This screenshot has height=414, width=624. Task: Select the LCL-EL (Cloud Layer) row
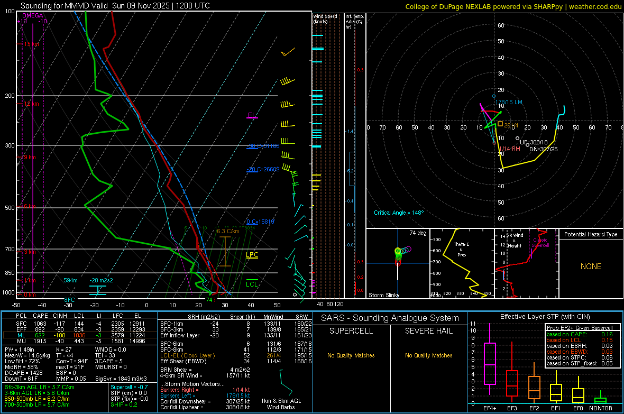pyautogui.click(x=235, y=355)
